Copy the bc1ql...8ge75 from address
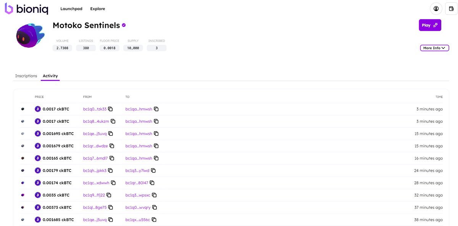This screenshot has height=226, width=458. [x=110, y=207]
